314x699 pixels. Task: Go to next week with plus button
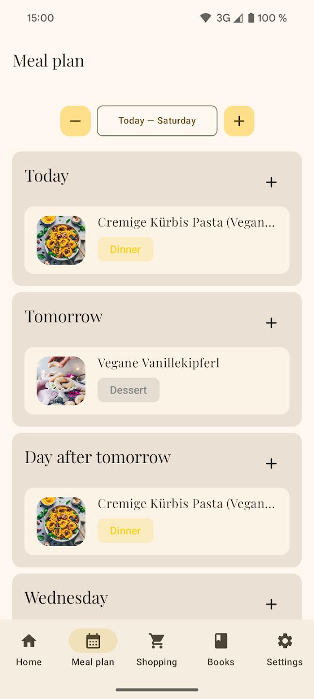click(x=239, y=121)
